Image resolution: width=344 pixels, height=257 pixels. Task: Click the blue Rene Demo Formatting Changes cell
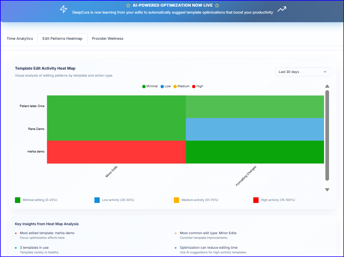[x=255, y=129]
